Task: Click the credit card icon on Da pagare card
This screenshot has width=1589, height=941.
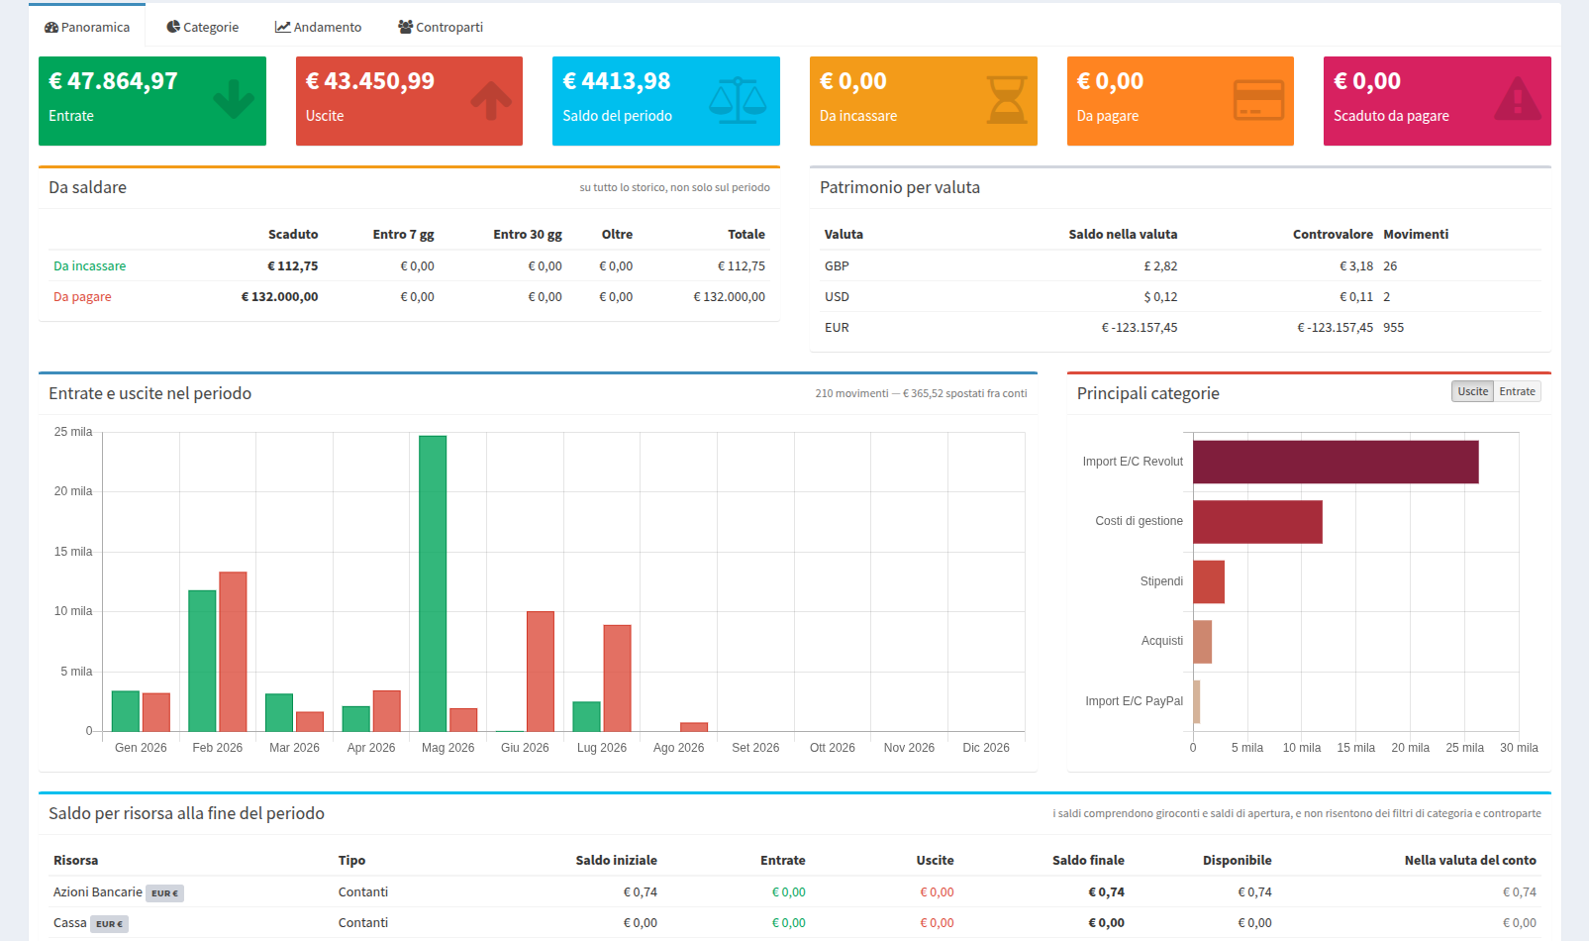Action: (x=1258, y=100)
